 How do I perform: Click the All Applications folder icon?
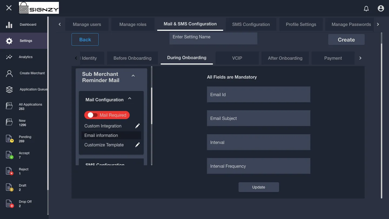point(9,106)
